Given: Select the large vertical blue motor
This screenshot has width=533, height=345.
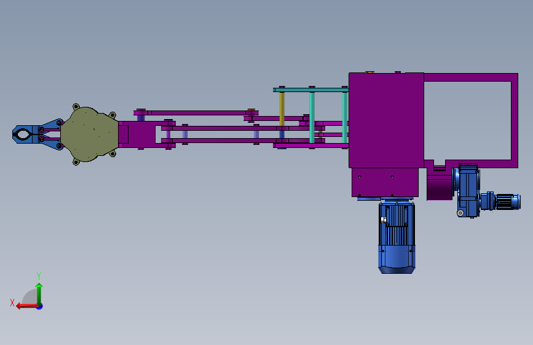Looking at the screenshot, I should pyautogui.click(x=397, y=237).
